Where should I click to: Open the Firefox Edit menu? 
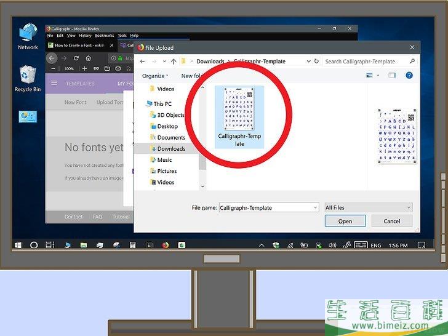[x=60, y=36]
